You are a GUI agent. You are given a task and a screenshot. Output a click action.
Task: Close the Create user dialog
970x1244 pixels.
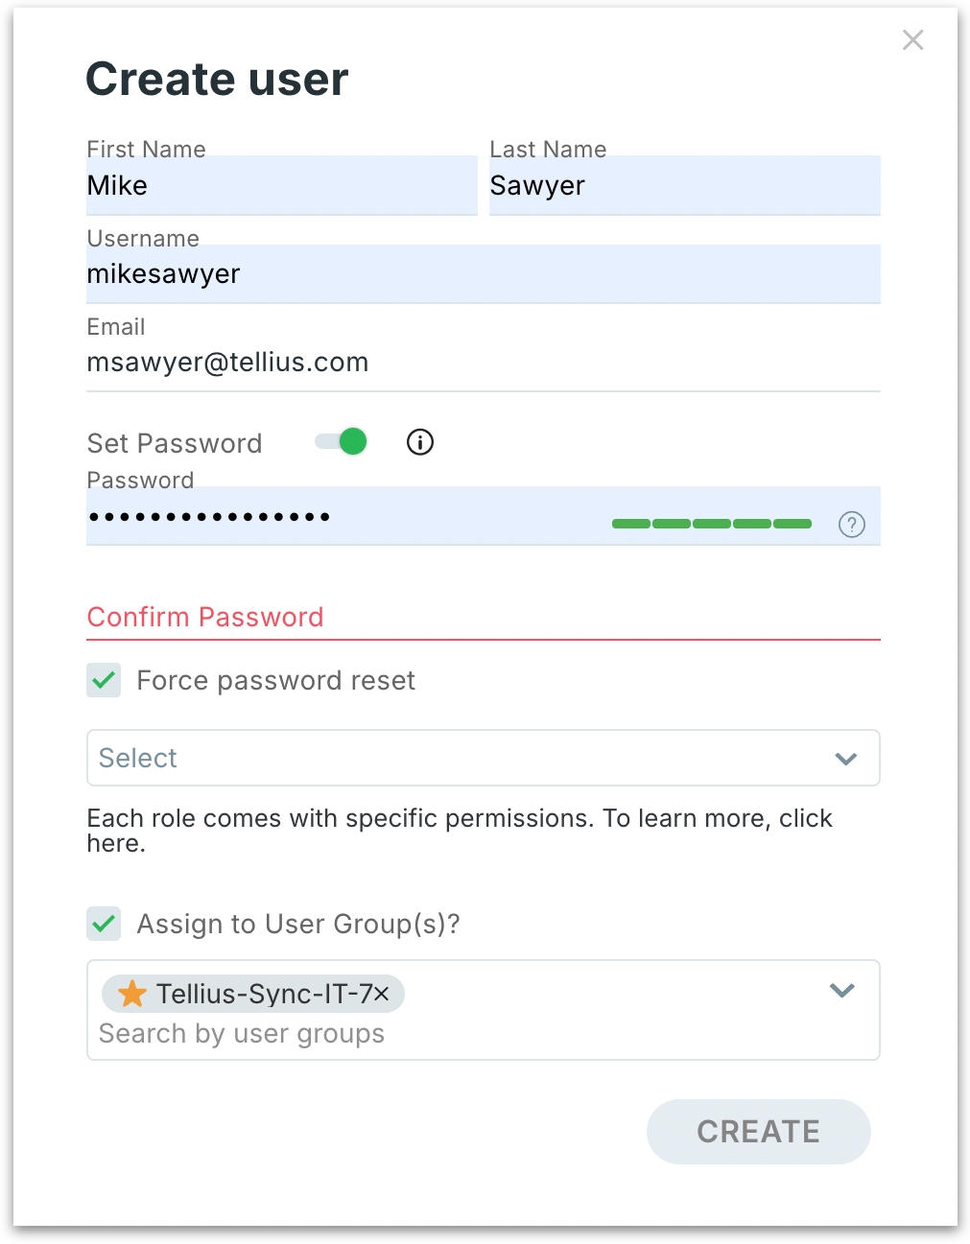912,39
